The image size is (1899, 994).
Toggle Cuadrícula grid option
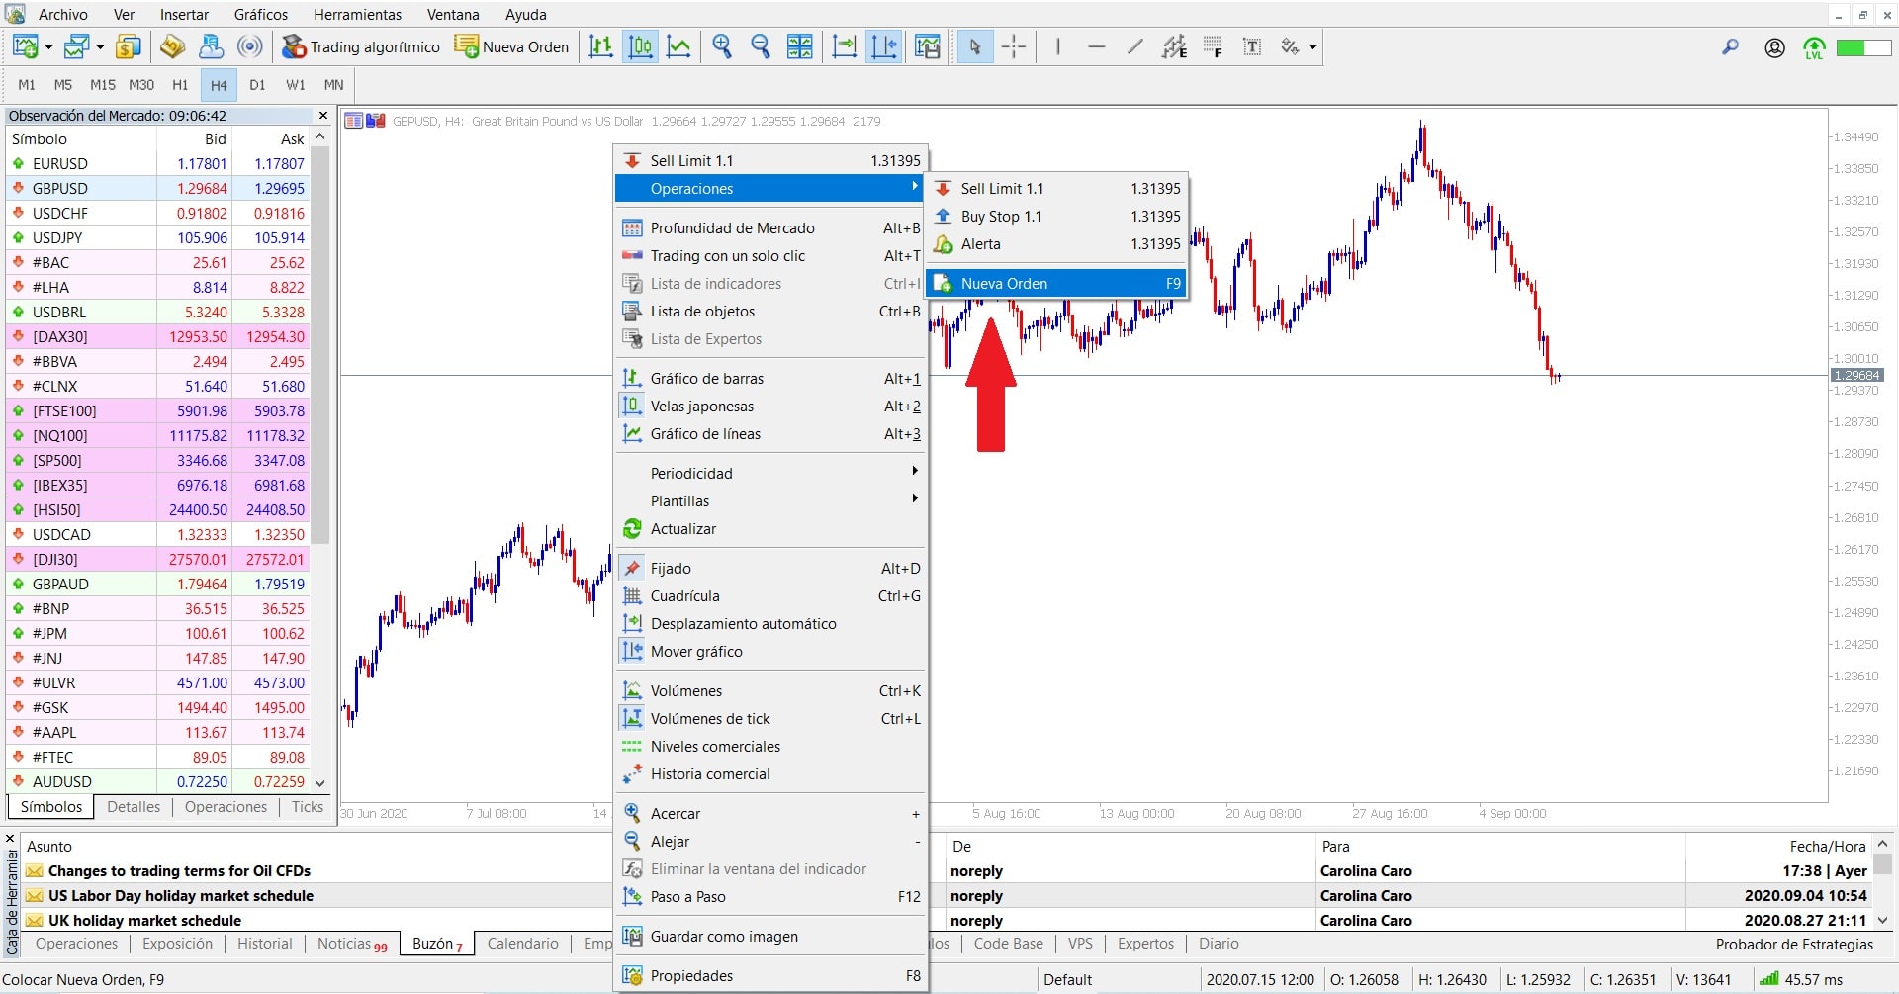769,595
